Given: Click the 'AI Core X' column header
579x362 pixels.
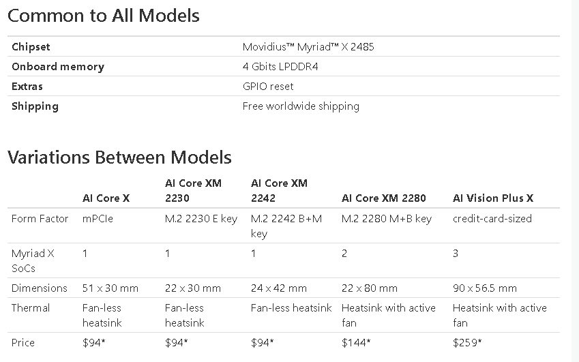Looking at the screenshot, I should click(106, 198).
